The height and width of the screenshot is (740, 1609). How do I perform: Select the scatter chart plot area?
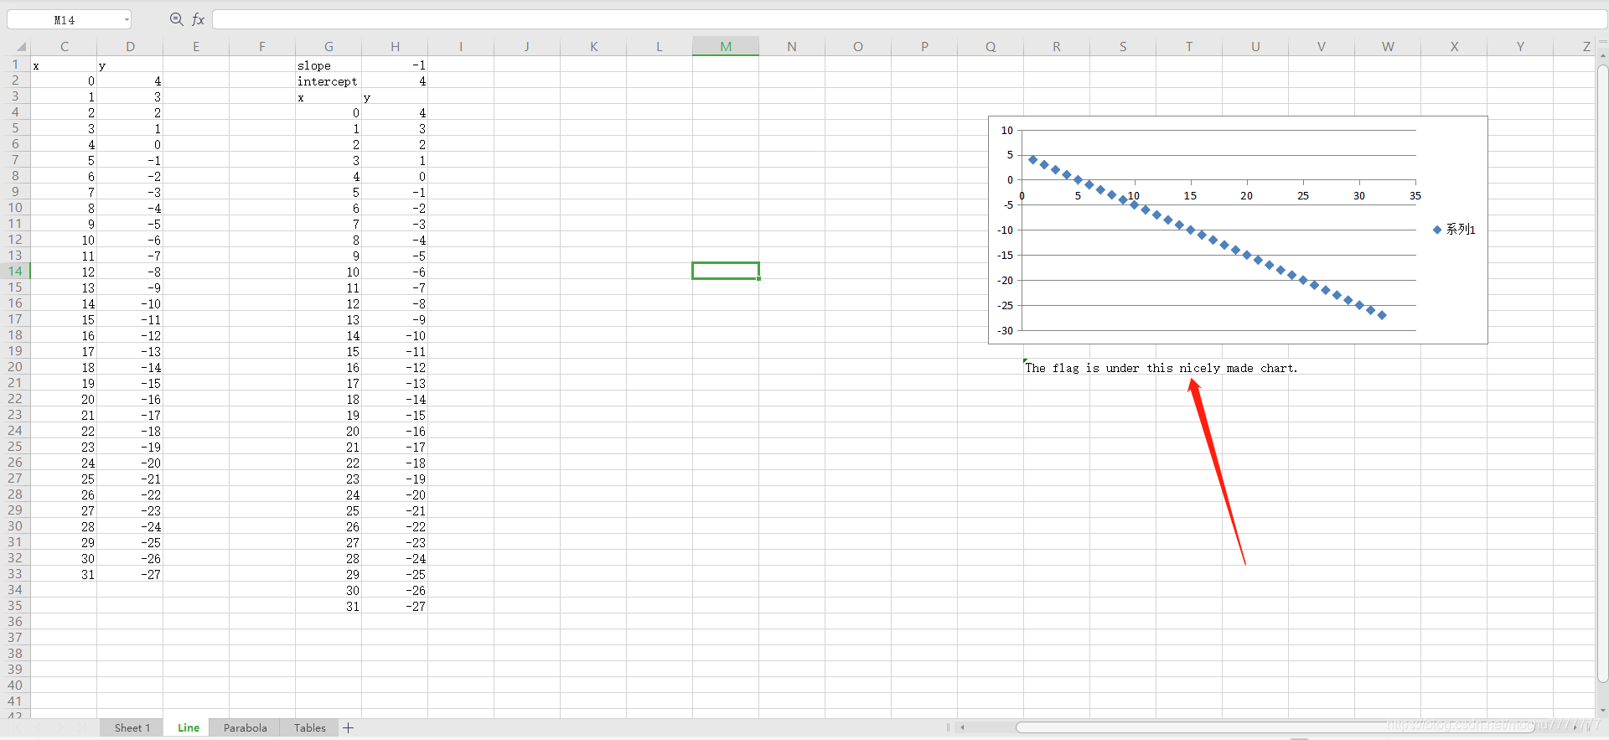(x=1218, y=230)
